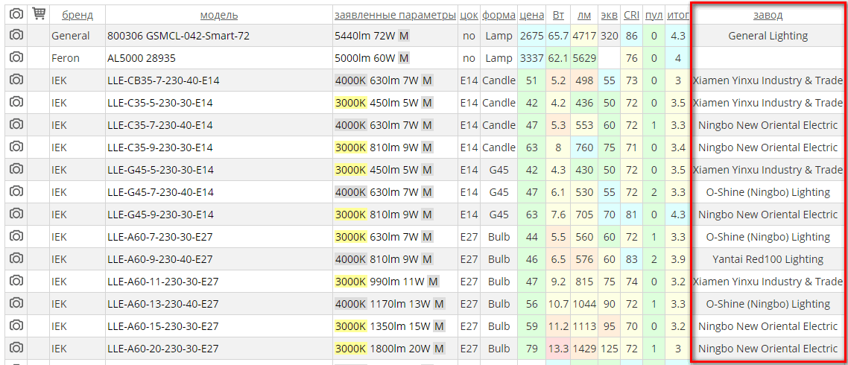The width and height of the screenshot is (848, 365).
Task: Click lumen value 1429
Action: click(x=585, y=349)
